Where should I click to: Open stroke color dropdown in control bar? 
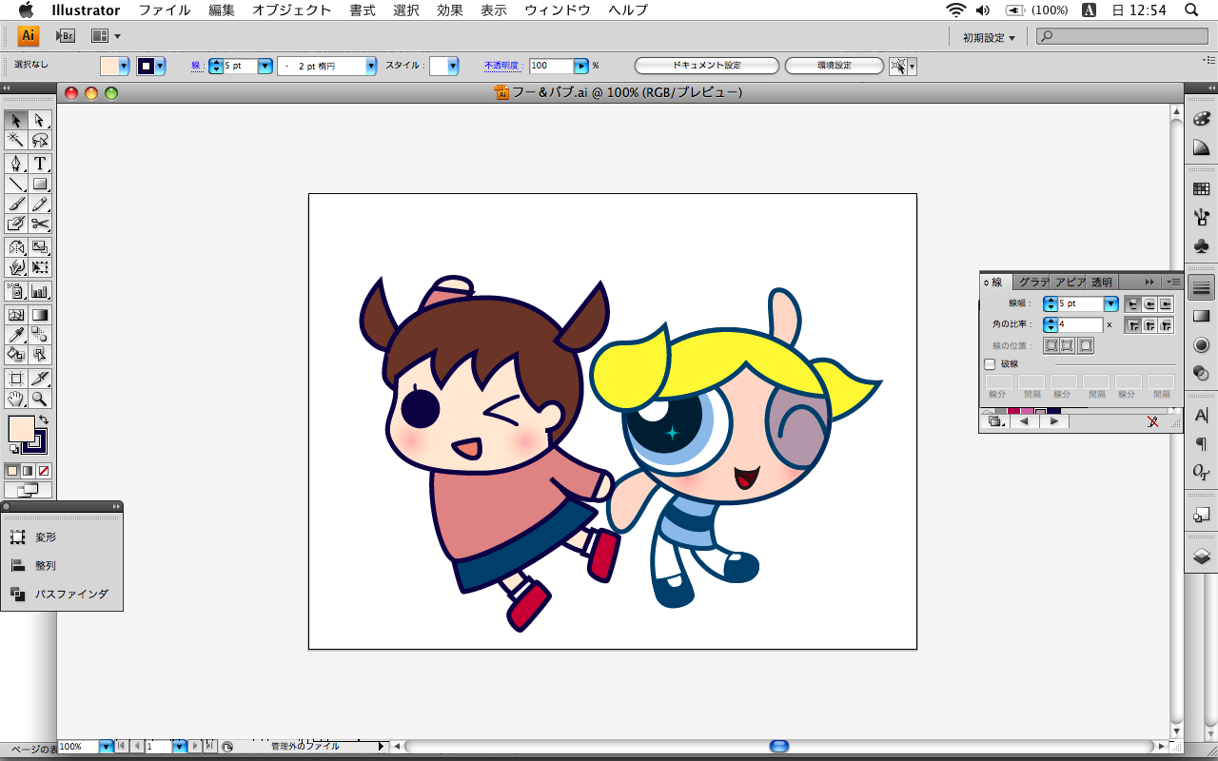[x=161, y=67]
